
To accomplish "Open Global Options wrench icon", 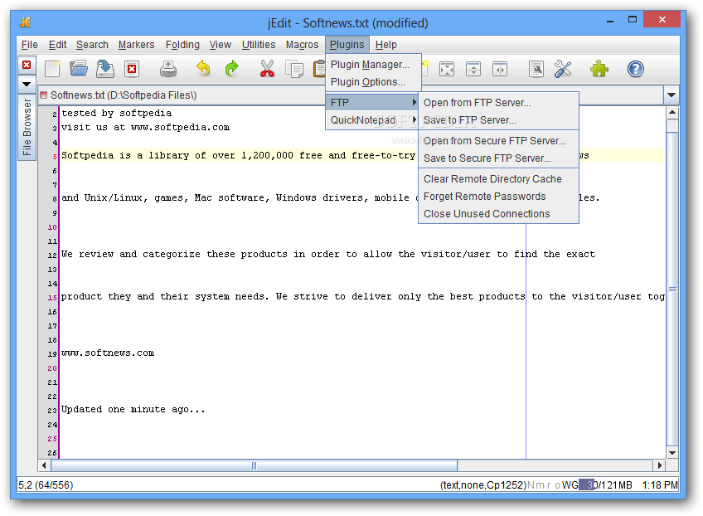I will (x=563, y=69).
